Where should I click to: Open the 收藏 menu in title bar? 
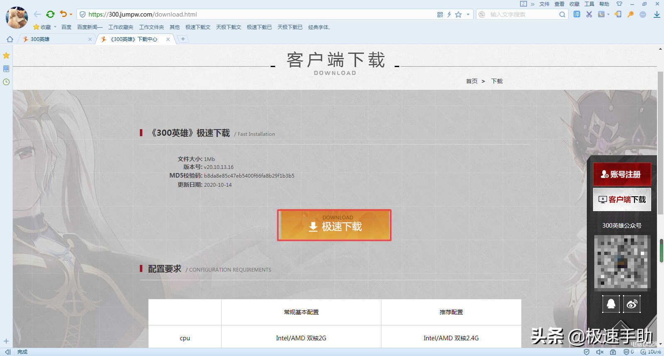click(x=574, y=4)
